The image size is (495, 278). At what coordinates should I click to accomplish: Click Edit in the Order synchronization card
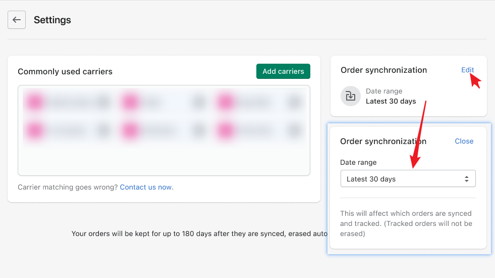(467, 70)
